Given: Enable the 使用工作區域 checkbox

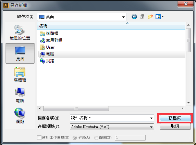Looking at the screenshot, I should pos(39,137).
